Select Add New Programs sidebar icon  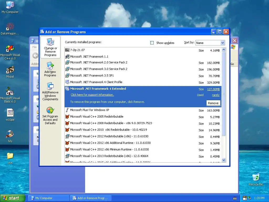pyautogui.click(x=50, y=69)
